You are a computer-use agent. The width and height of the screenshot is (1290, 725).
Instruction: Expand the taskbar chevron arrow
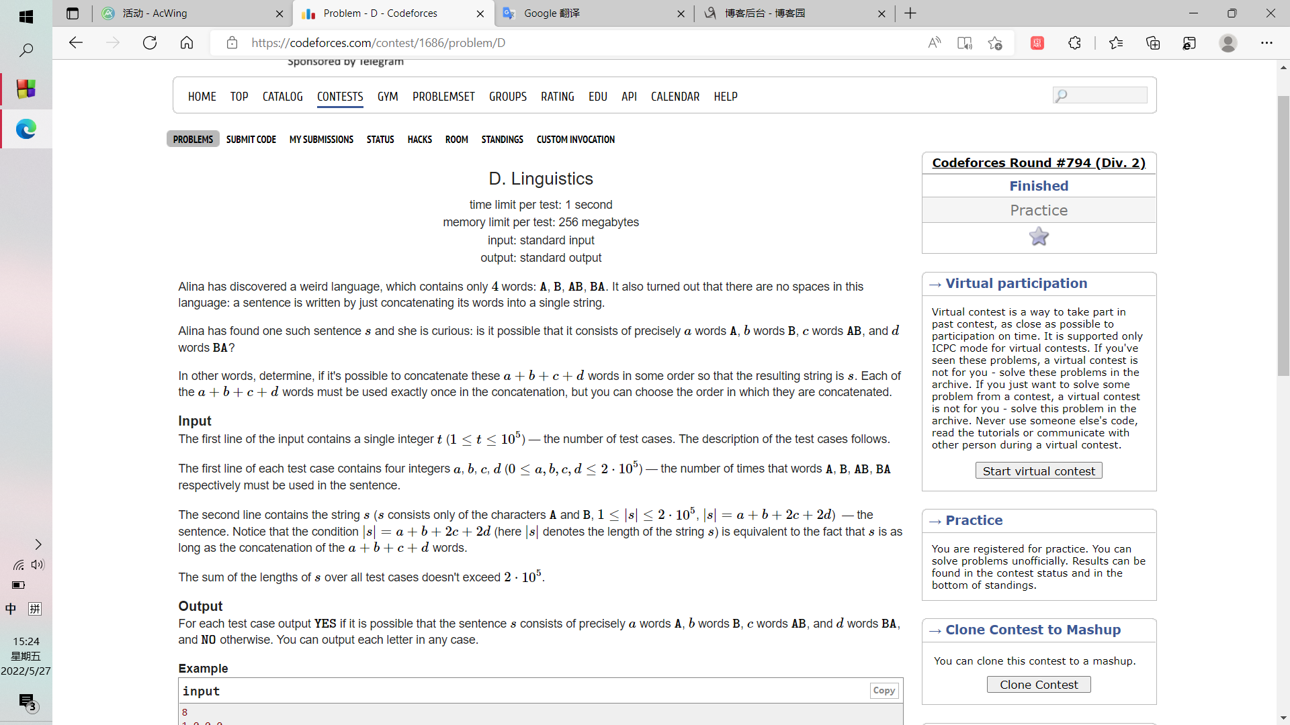(x=38, y=544)
